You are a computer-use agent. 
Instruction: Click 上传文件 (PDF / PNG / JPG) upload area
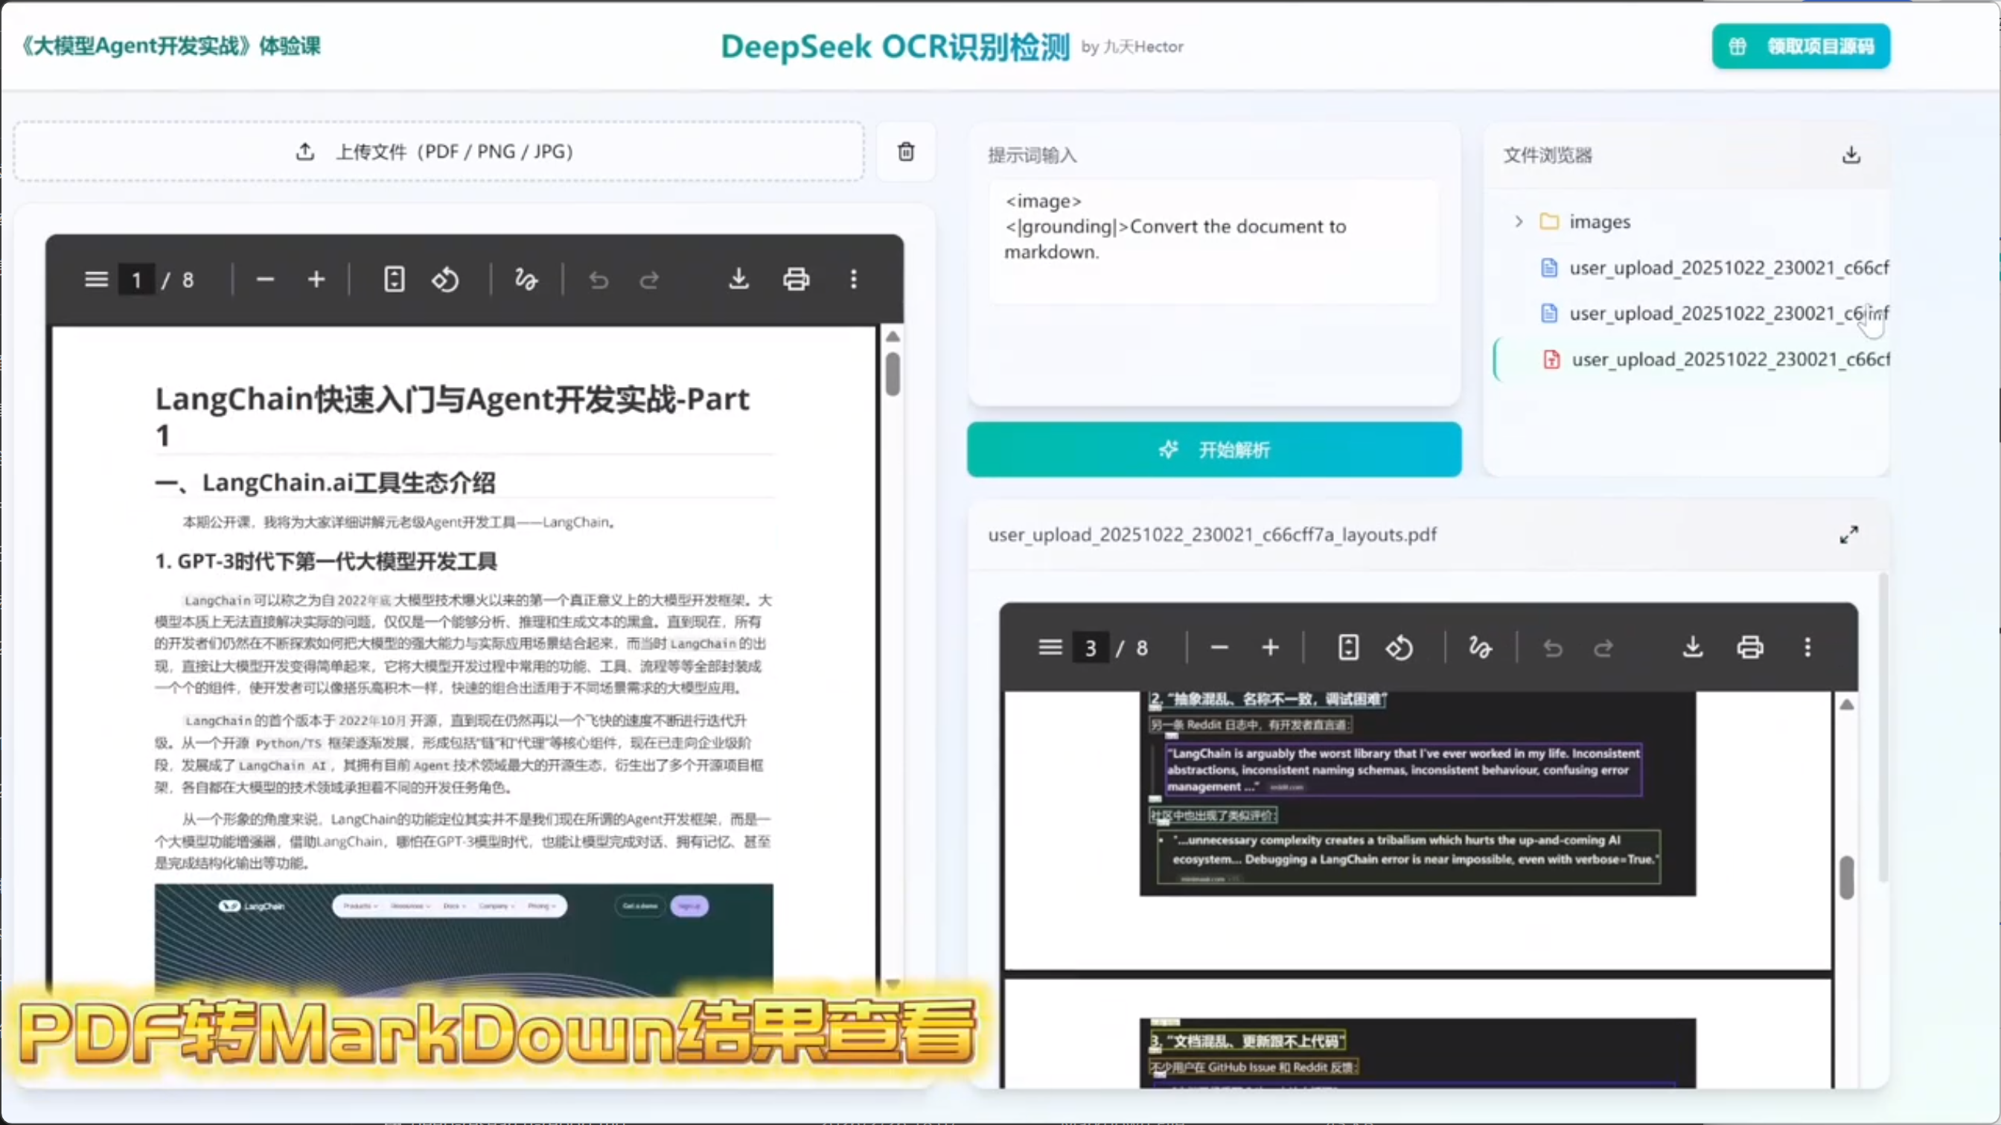[439, 151]
